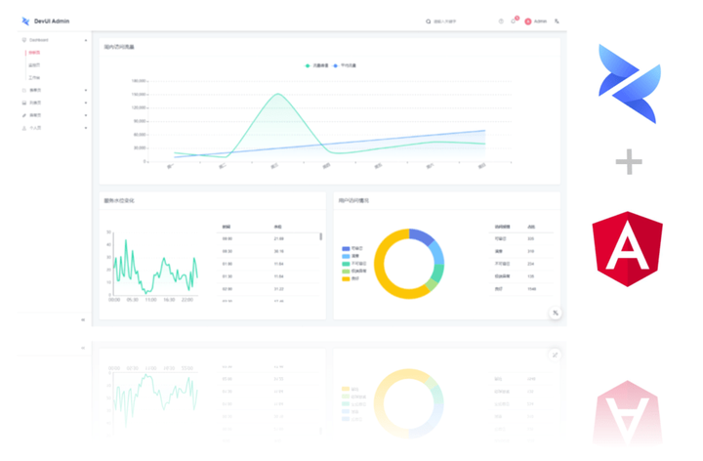
Task: Click the light blue segment of donut chart
Action: (437, 253)
